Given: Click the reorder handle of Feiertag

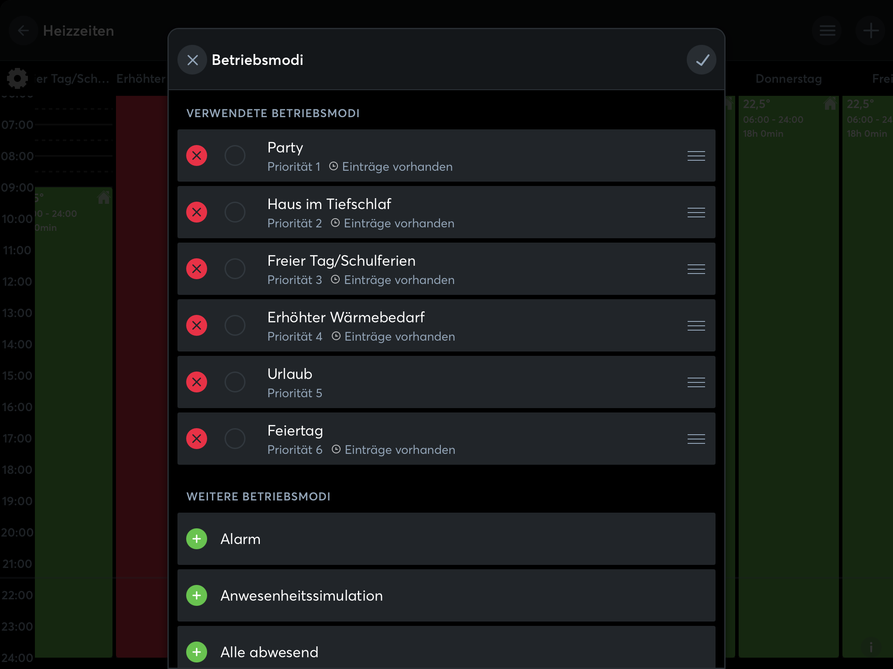Looking at the screenshot, I should (x=696, y=439).
